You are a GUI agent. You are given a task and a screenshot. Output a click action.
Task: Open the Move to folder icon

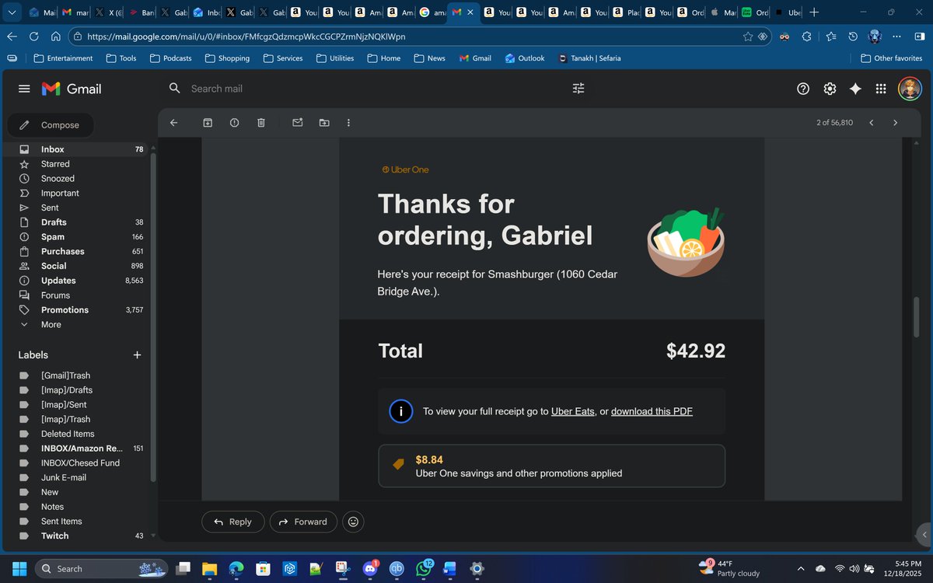[x=323, y=123]
